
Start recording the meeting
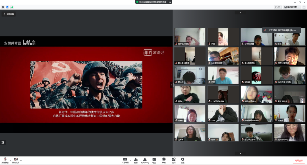click(164, 160)
